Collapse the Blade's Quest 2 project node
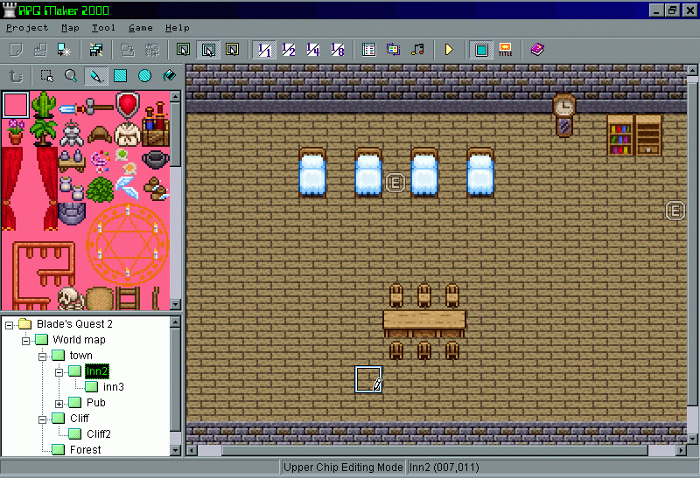Image resolution: width=700 pixels, height=478 pixels. pyautogui.click(x=9, y=325)
